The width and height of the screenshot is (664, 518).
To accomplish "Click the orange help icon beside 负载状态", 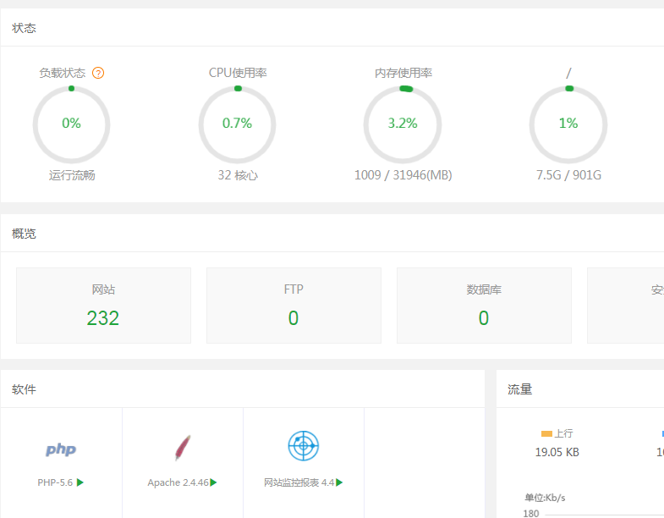I will click(98, 73).
